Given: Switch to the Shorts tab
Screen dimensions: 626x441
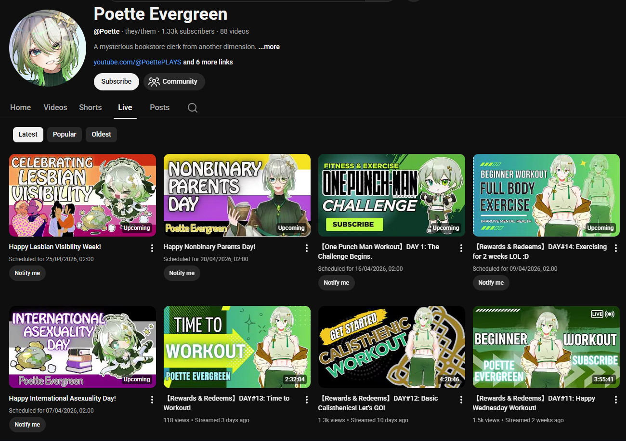Looking at the screenshot, I should (x=91, y=108).
